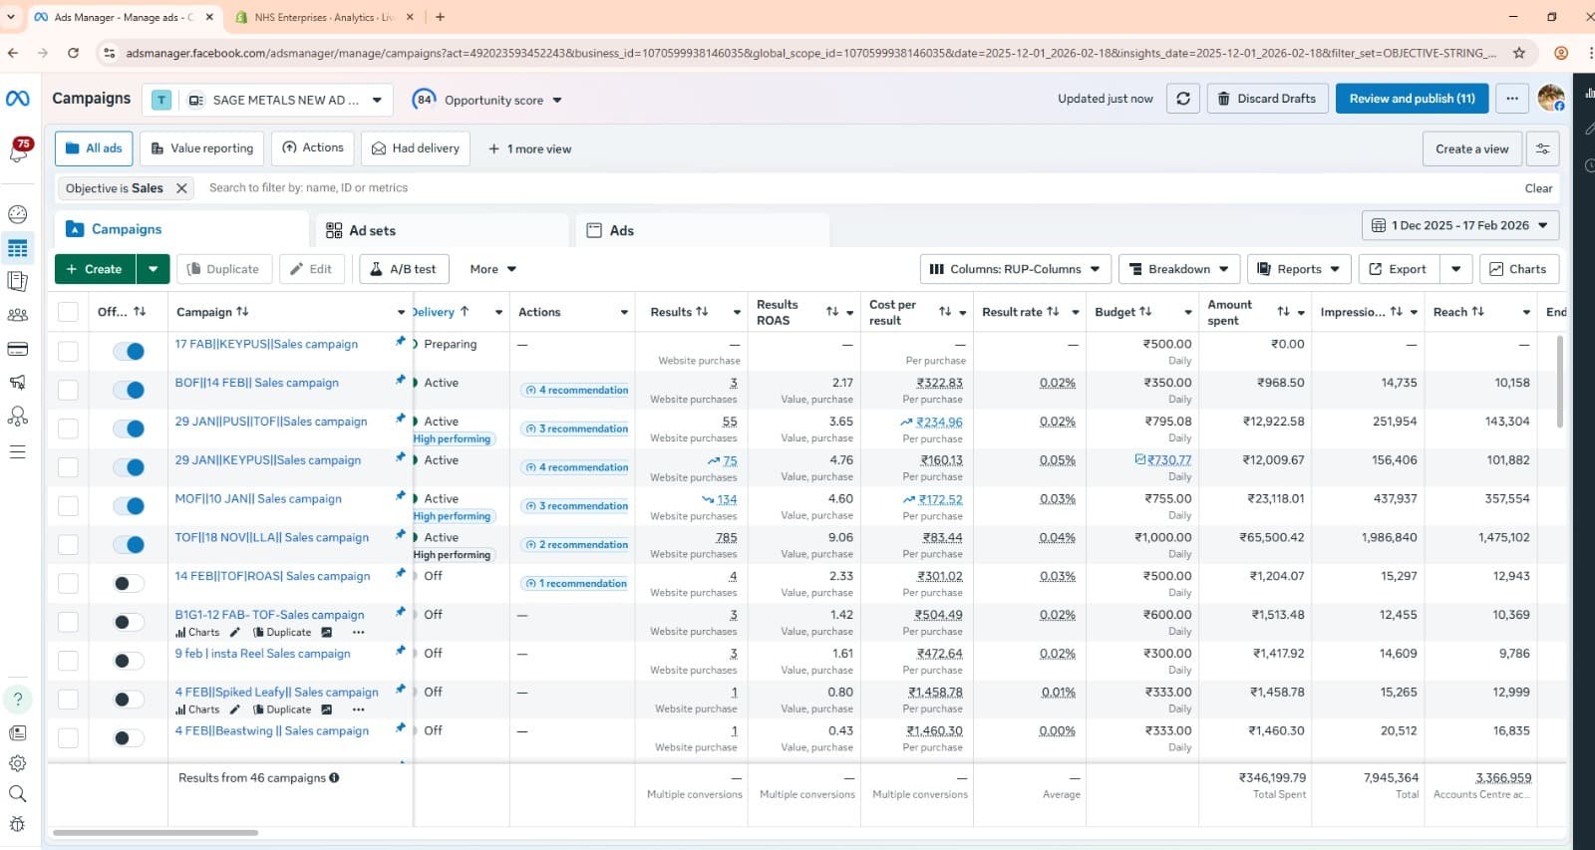Open the megaphone Advertising settings icon
This screenshot has width=1595, height=850.
coord(18,383)
